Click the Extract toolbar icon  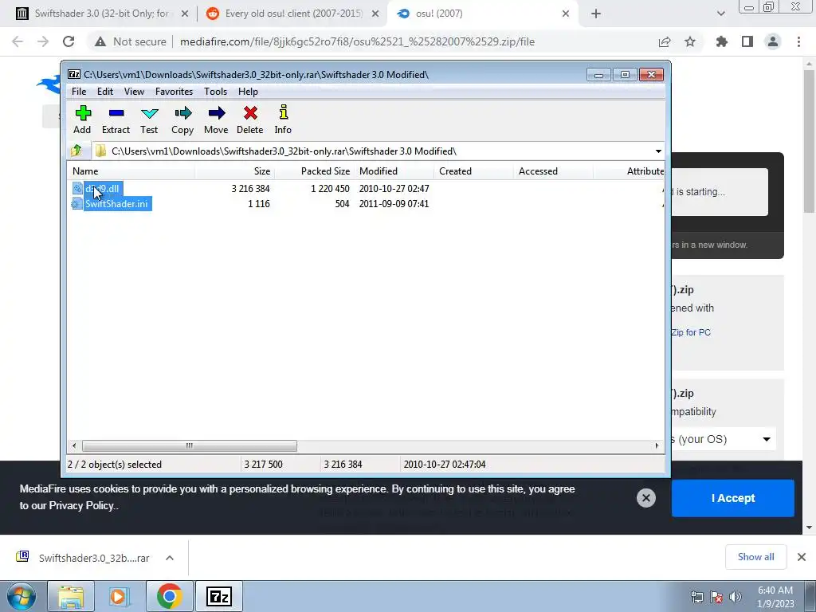coord(116,120)
